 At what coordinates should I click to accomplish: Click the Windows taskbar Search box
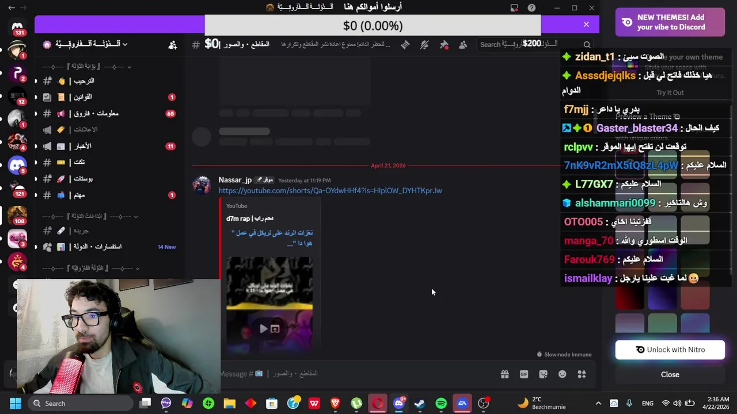81,403
